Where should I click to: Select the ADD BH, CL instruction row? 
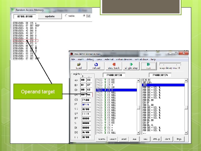[x=163, y=125]
